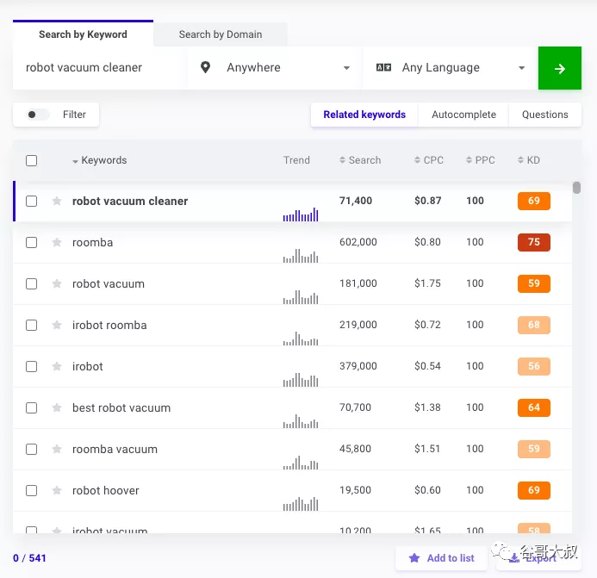Click the 602,000 search volume value
Viewport: 597px width, 578px height.
tap(358, 242)
